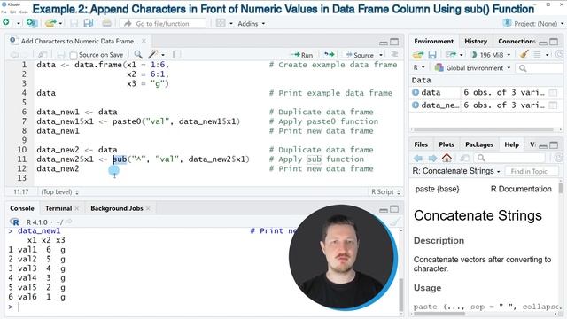
Task: Open the Global Environment selector
Action: pos(472,67)
